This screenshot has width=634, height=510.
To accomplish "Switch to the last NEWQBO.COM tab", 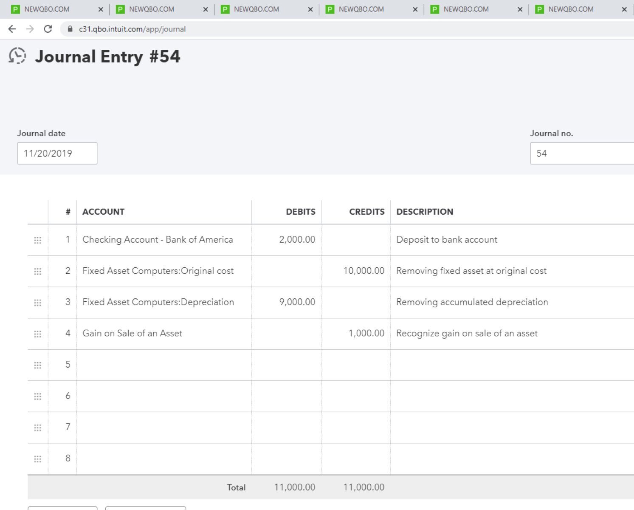I will (571, 9).
